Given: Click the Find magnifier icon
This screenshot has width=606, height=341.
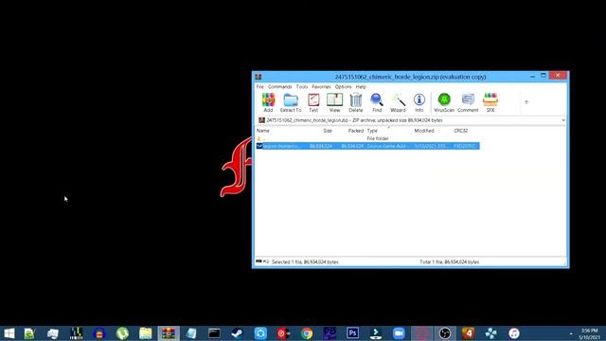Looking at the screenshot, I should pyautogui.click(x=377, y=102).
